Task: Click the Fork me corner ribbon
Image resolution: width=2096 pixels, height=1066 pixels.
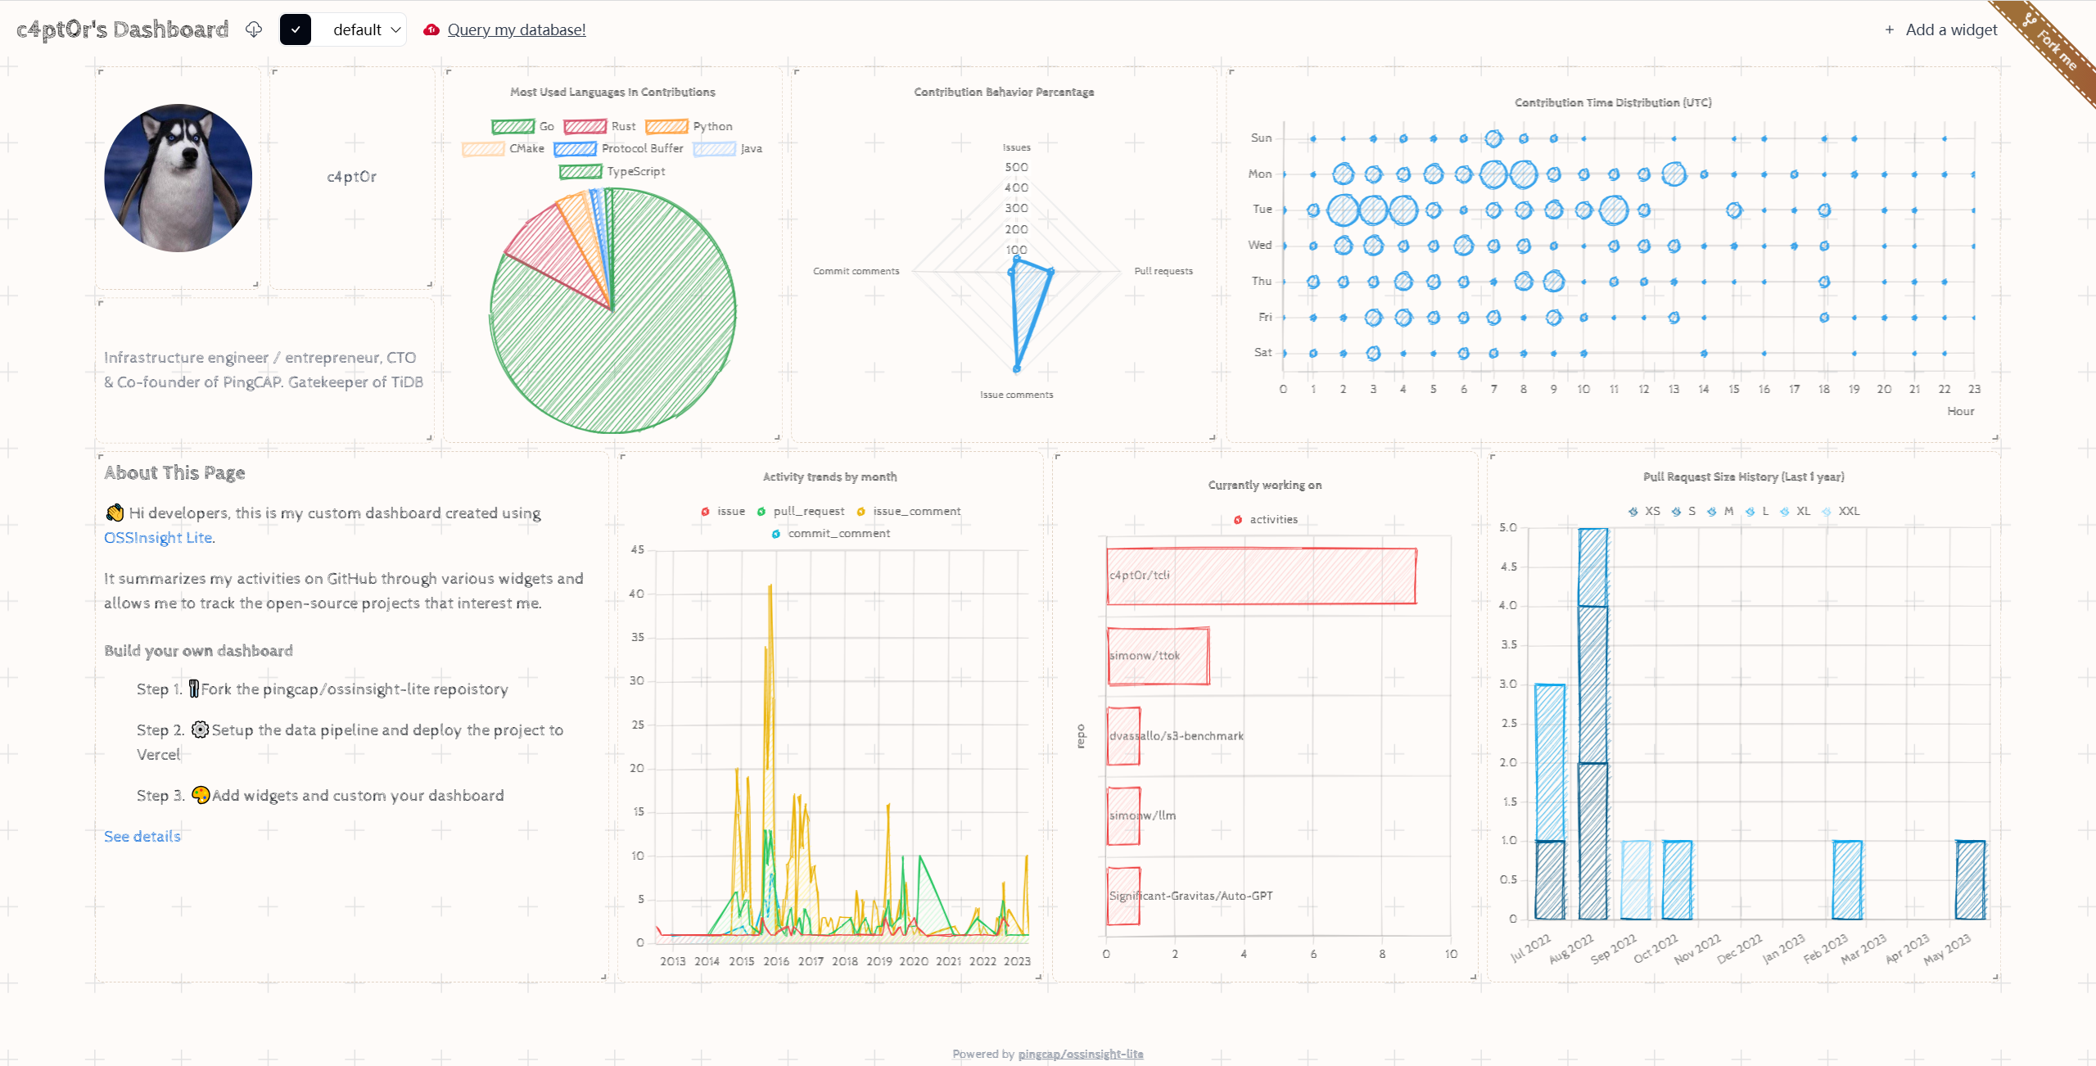Action: pos(2055,47)
